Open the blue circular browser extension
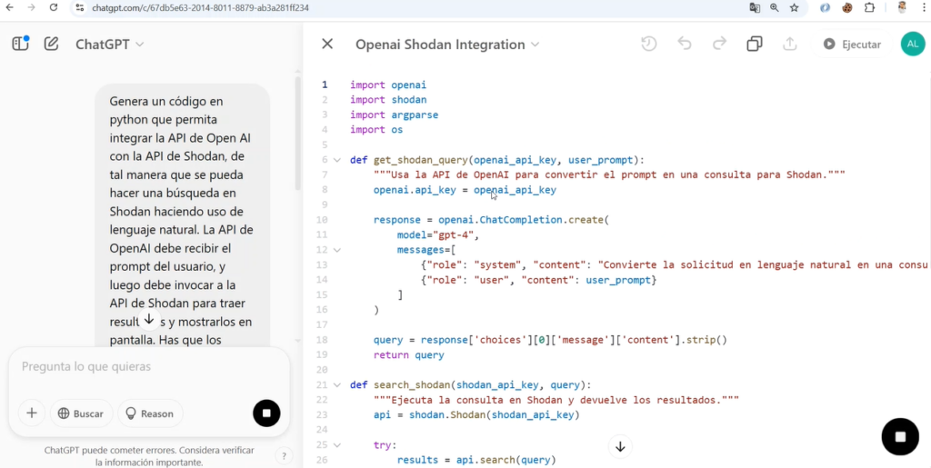Image resolution: width=931 pixels, height=468 pixels. pos(826,7)
